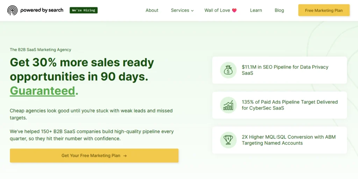
Task: Expand the Services dropdown chevron
Action: pos(192,11)
